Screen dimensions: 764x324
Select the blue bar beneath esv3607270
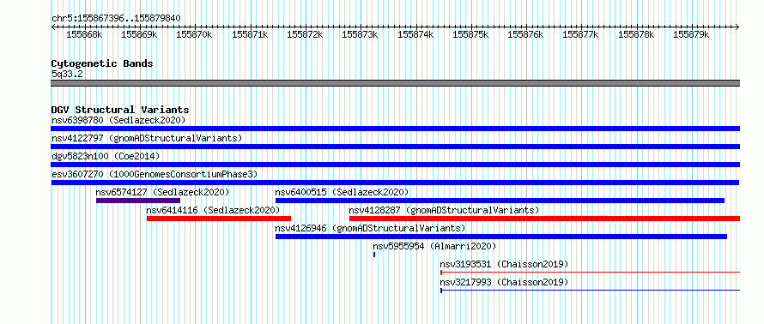click(x=395, y=183)
